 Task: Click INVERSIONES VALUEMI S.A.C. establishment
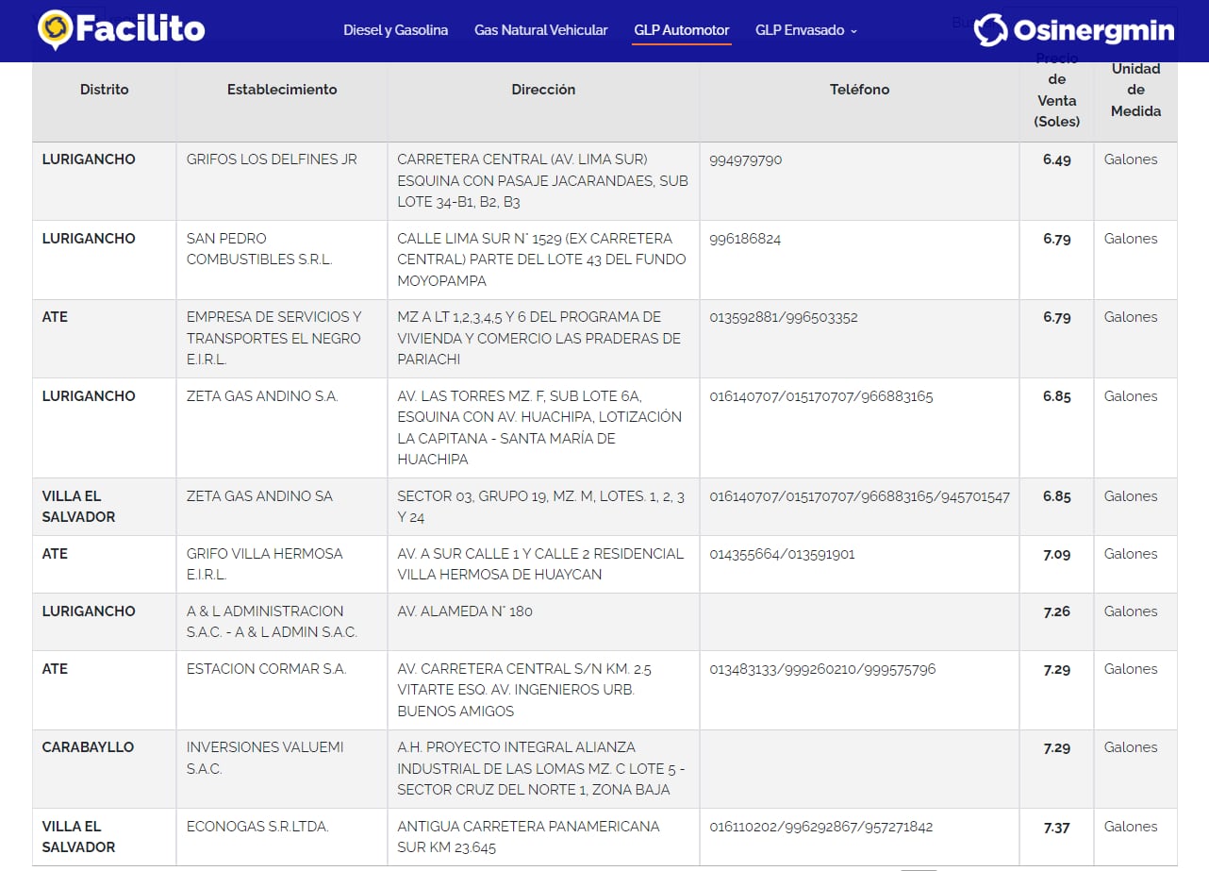click(265, 758)
